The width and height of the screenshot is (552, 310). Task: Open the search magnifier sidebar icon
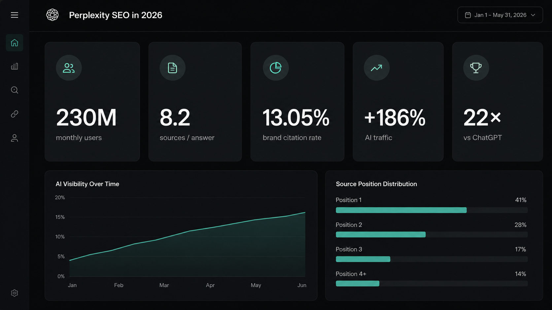point(15,90)
